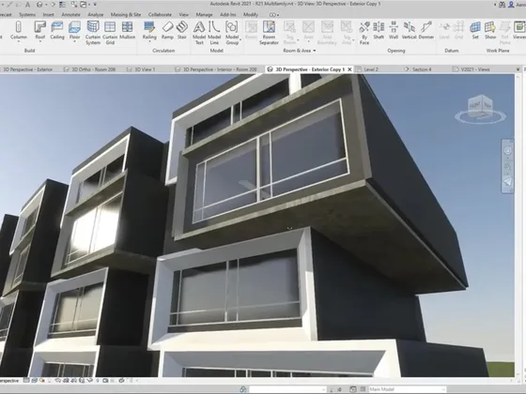526x394 pixels.
Task: Open the Systems ribbon tab
Action: [27, 15]
